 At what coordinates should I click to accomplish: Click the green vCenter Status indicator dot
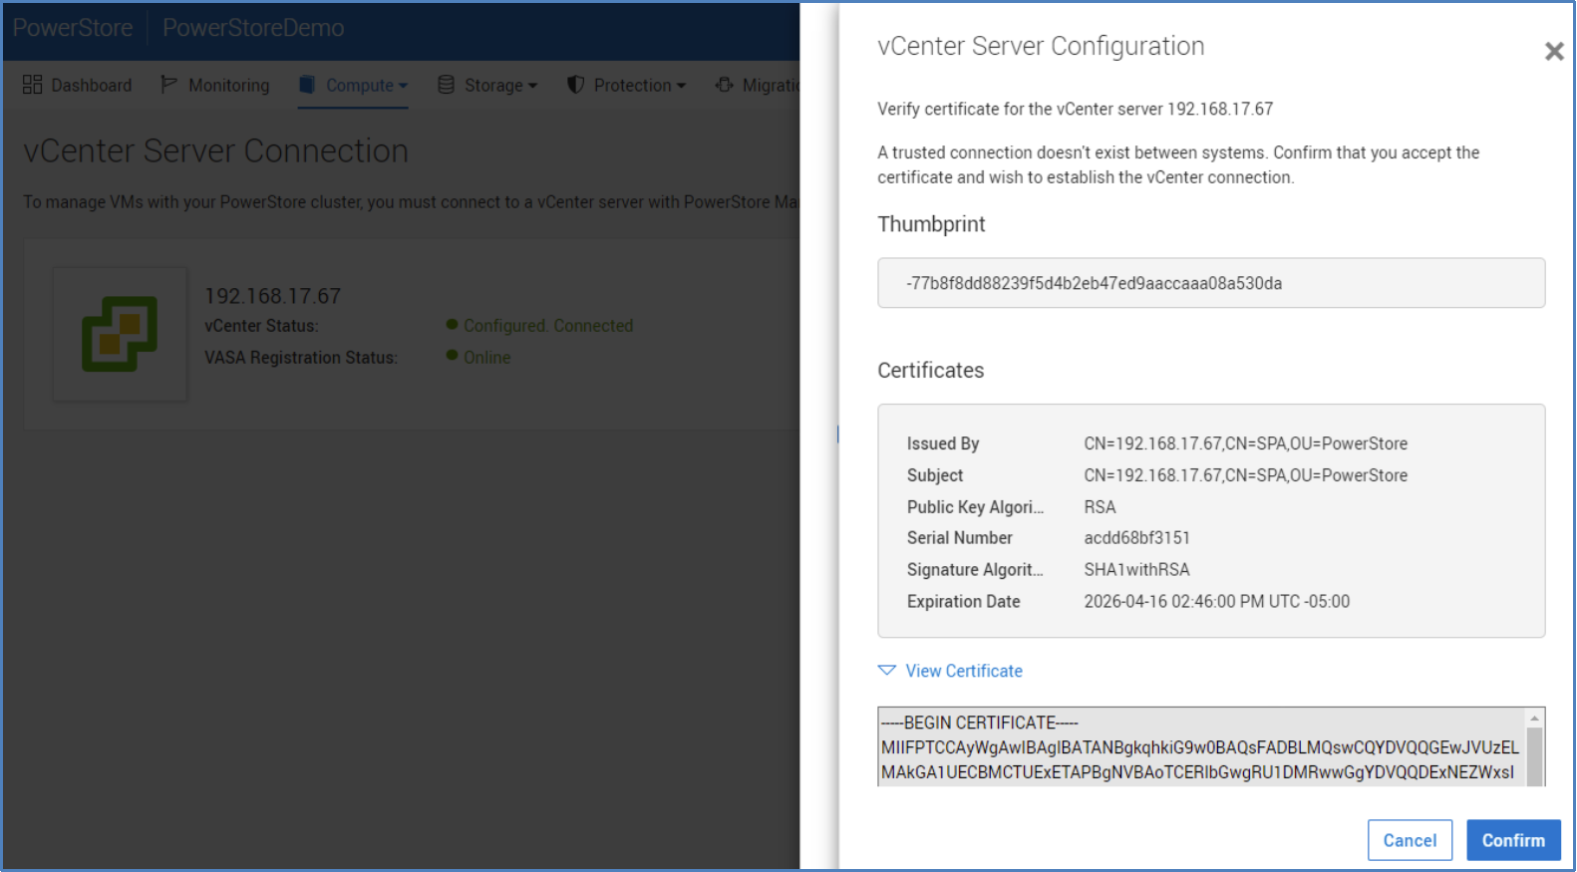452,324
